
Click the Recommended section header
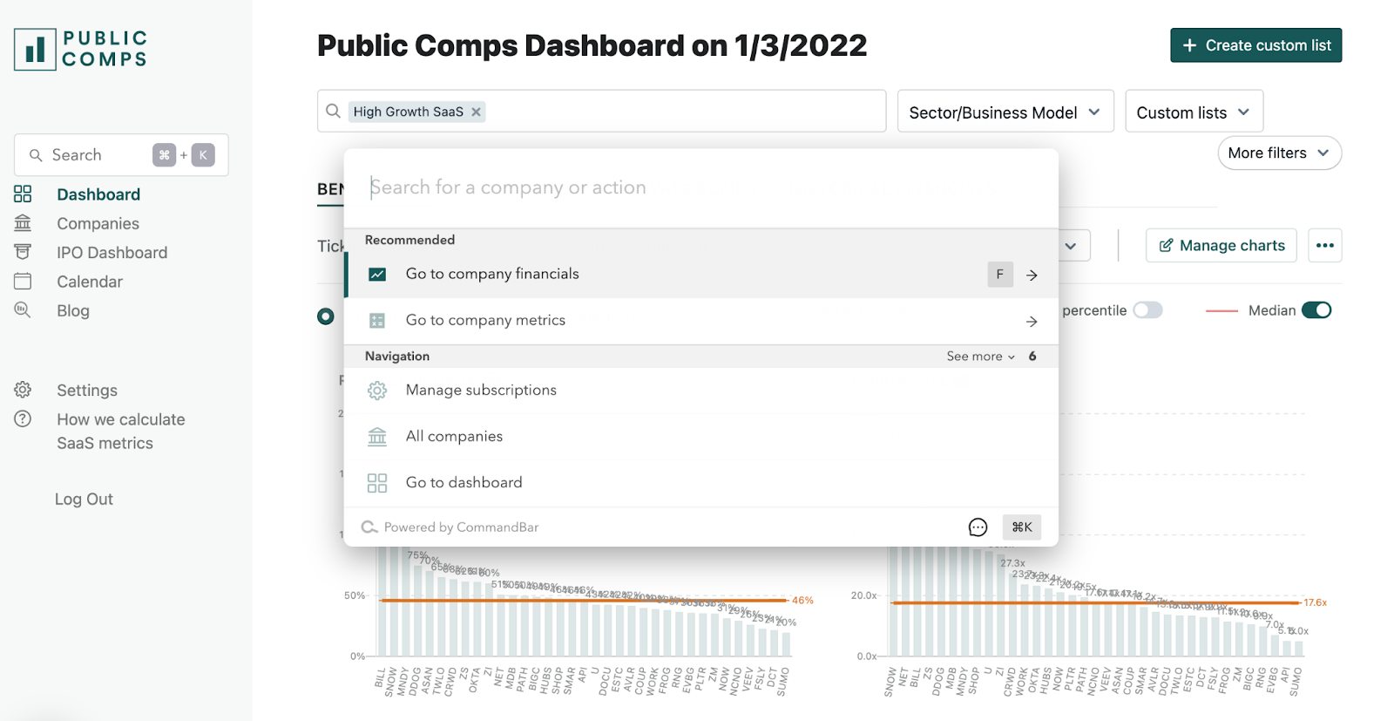409,241
